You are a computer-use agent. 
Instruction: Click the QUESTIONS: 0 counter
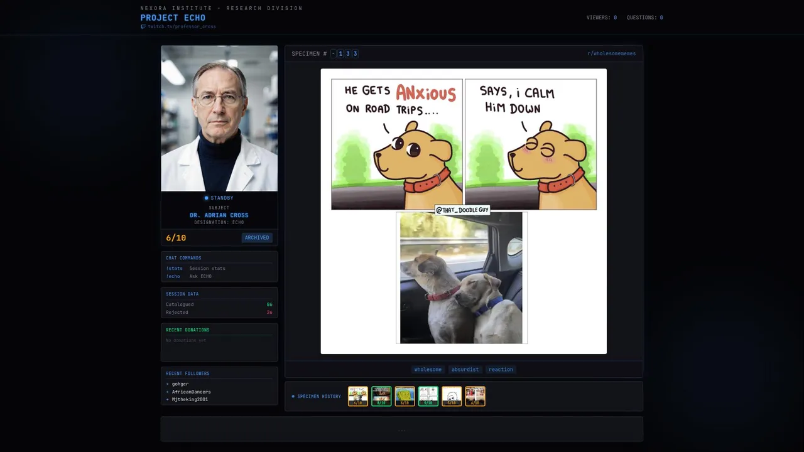[x=645, y=18]
